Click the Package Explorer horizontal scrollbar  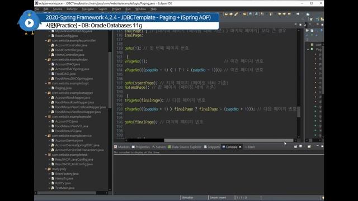(67, 193)
